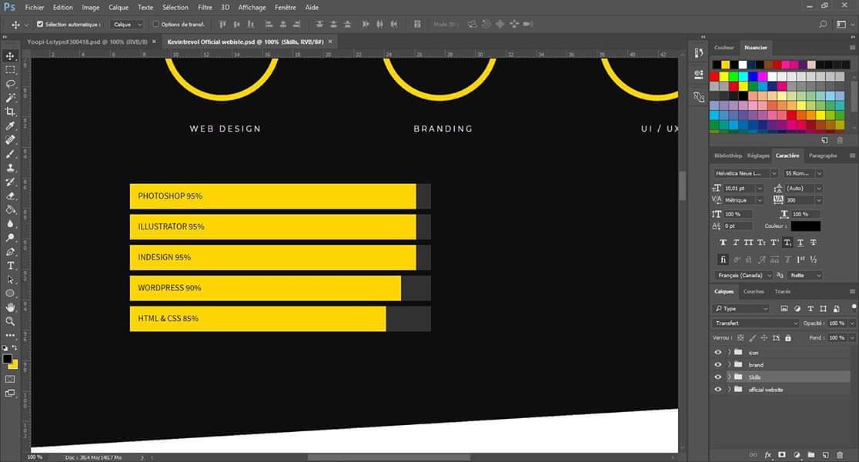Hide the Skills layer group
Screen dimensions: 859x462
coord(717,377)
